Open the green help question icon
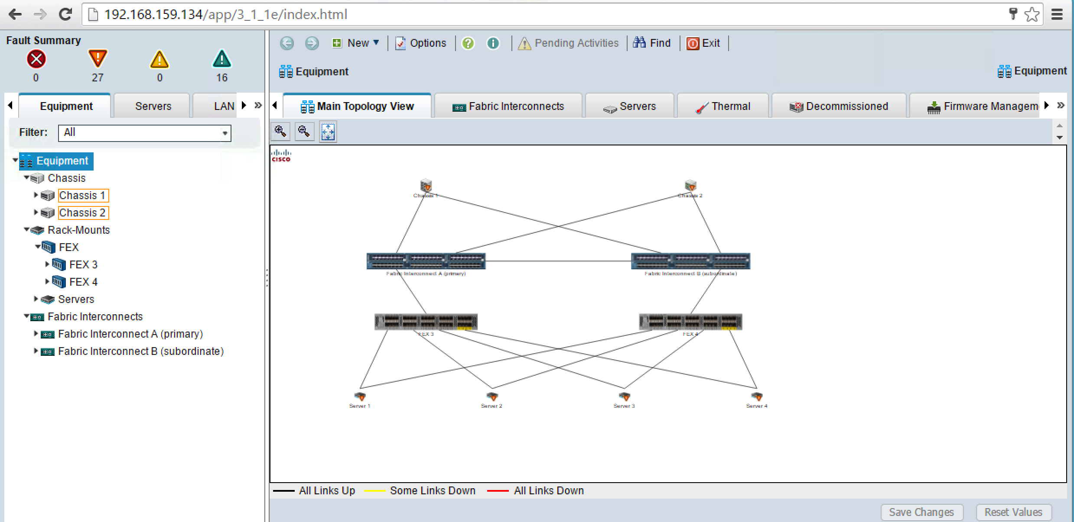 [468, 43]
